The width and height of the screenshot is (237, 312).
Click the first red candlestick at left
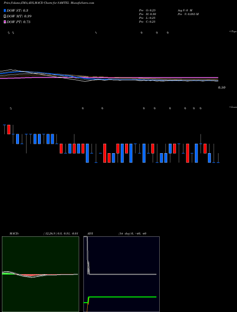(9, 130)
